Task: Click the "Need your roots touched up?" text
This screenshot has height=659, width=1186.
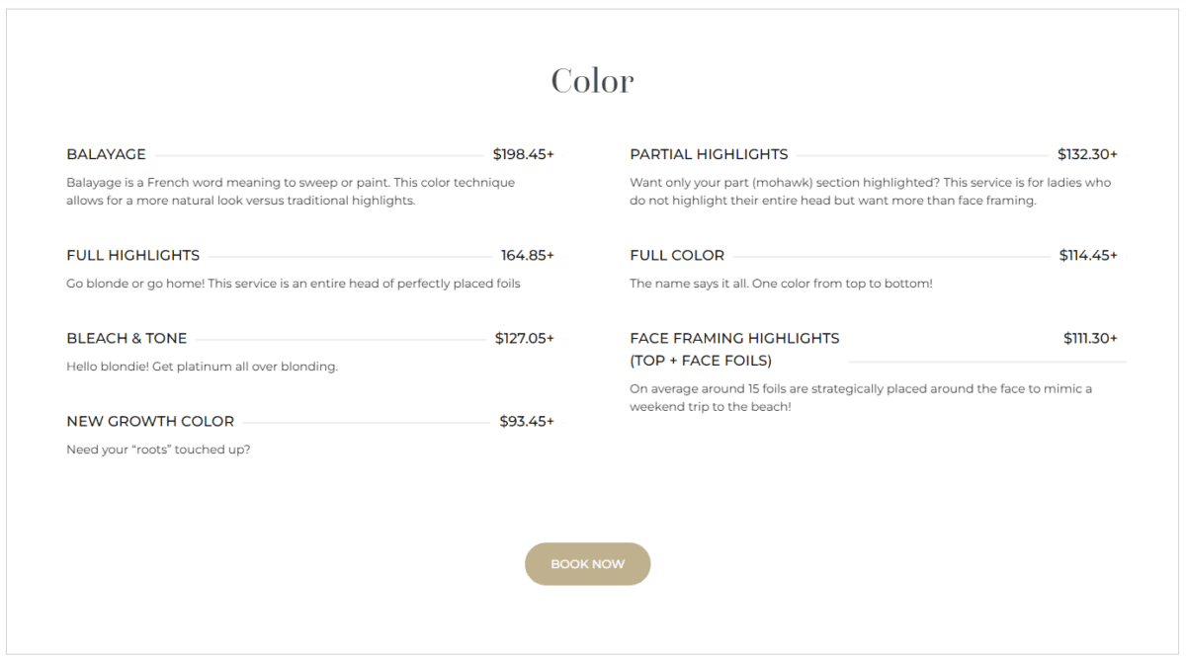Action: point(158,450)
